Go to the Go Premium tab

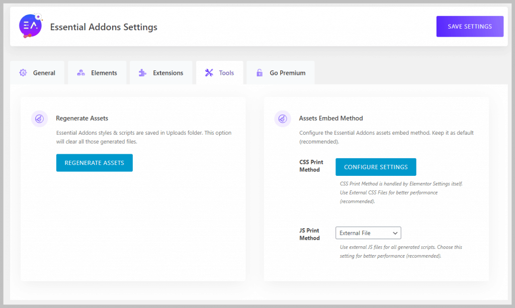pyautogui.click(x=281, y=73)
